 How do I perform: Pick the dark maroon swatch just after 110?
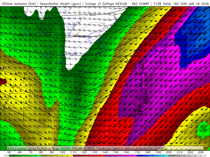(76, 155)
